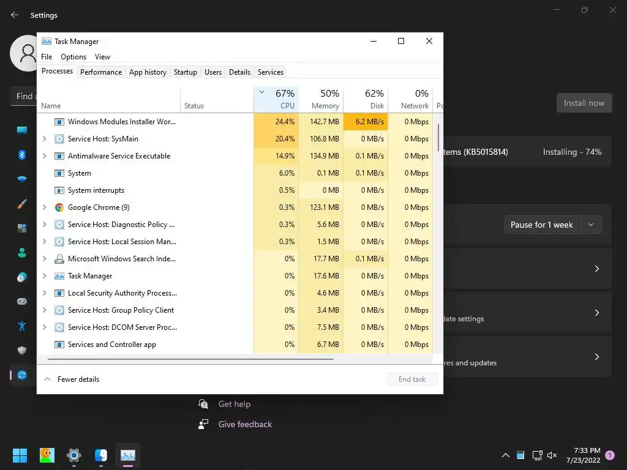This screenshot has height=470, width=627.
Task: Open the Get help link
Action: 235,404
